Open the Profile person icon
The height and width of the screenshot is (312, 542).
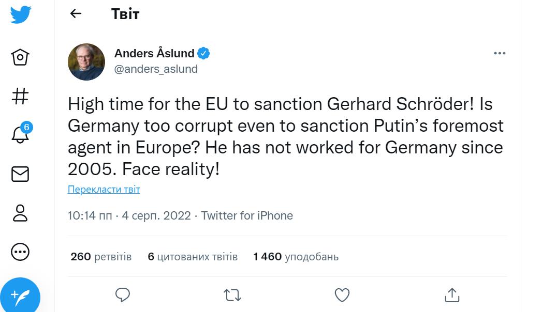20,213
